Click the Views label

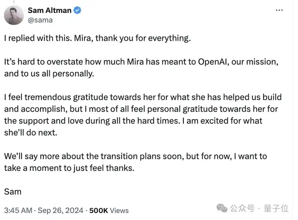tap(120, 210)
